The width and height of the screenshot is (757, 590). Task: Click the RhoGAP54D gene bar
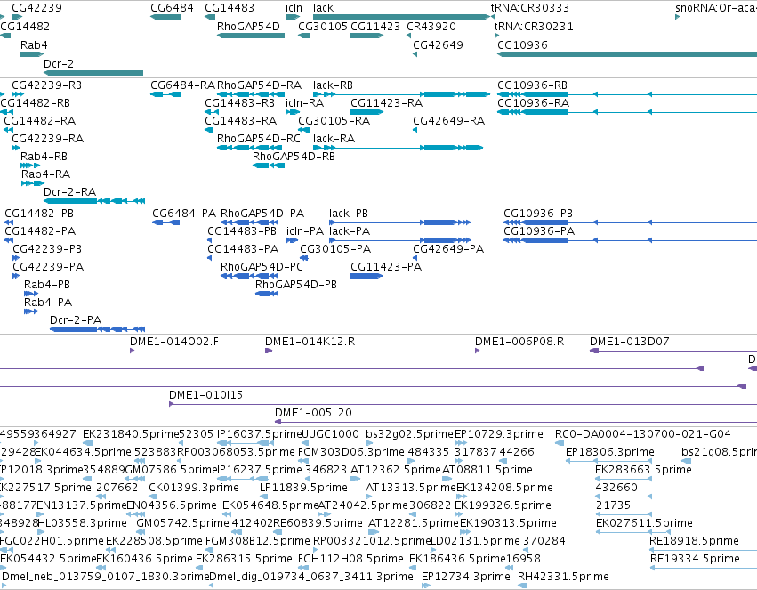click(x=251, y=36)
